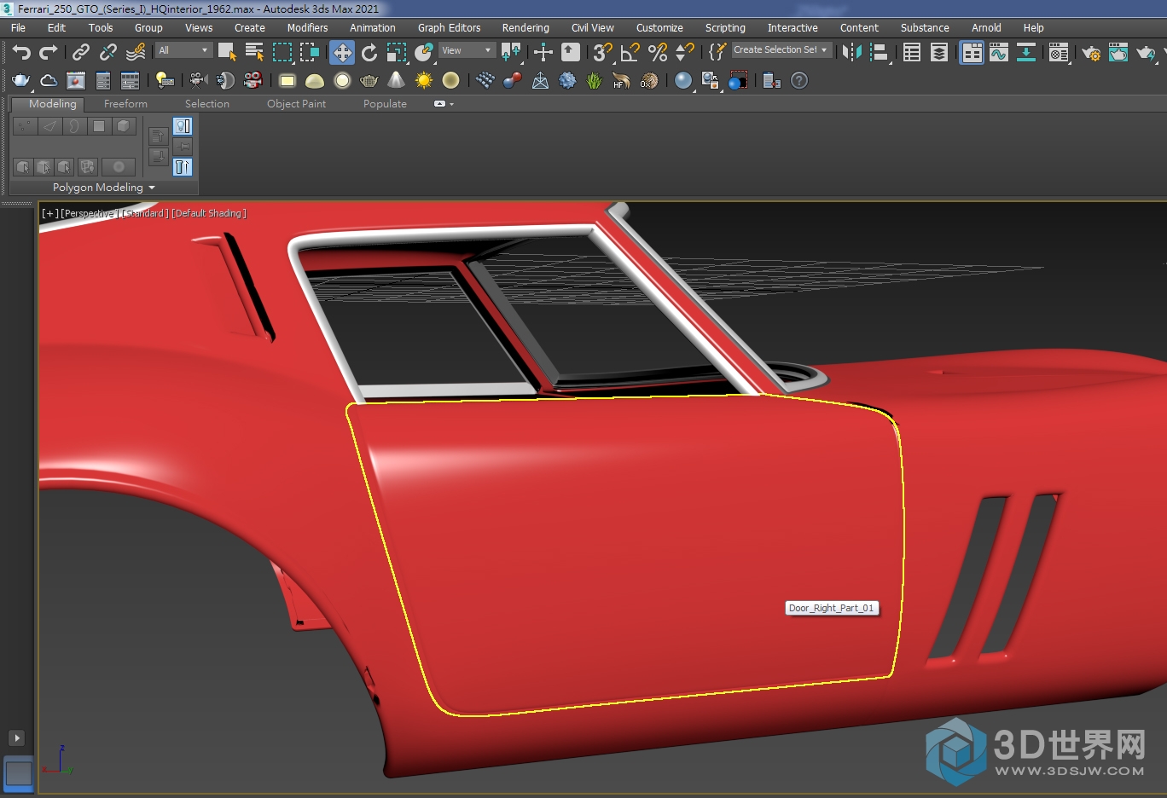
Task: Click the Render Production teapot icon
Action: coord(1146,53)
